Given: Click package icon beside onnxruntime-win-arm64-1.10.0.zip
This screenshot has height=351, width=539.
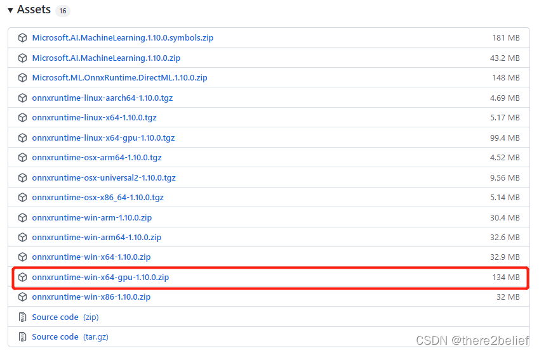Looking at the screenshot, I should pyautogui.click(x=22, y=238).
